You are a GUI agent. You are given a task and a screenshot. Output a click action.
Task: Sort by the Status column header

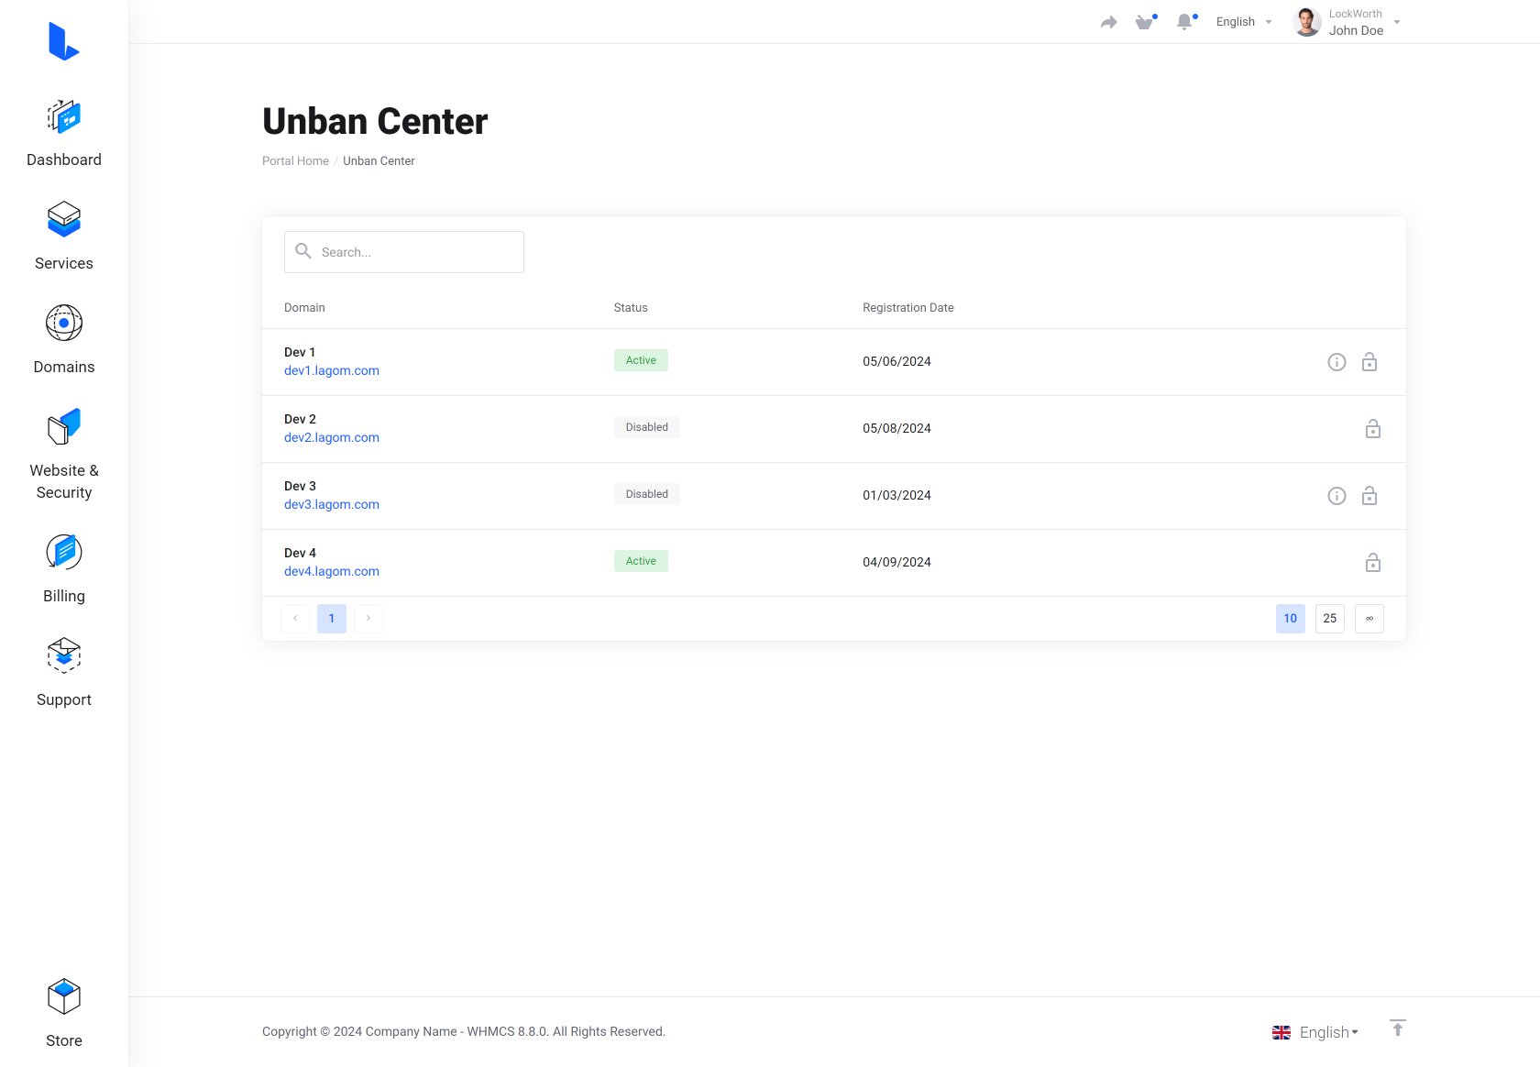click(x=631, y=308)
